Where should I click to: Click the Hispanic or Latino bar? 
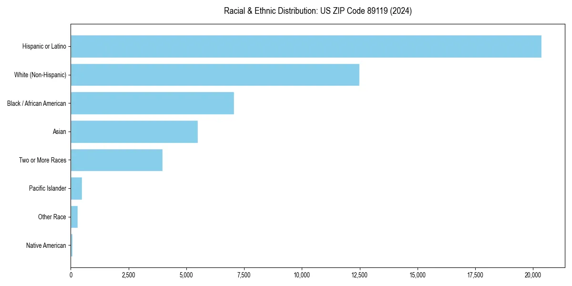tap(305, 46)
